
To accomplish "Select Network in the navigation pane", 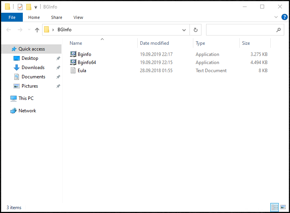I will click(x=27, y=111).
